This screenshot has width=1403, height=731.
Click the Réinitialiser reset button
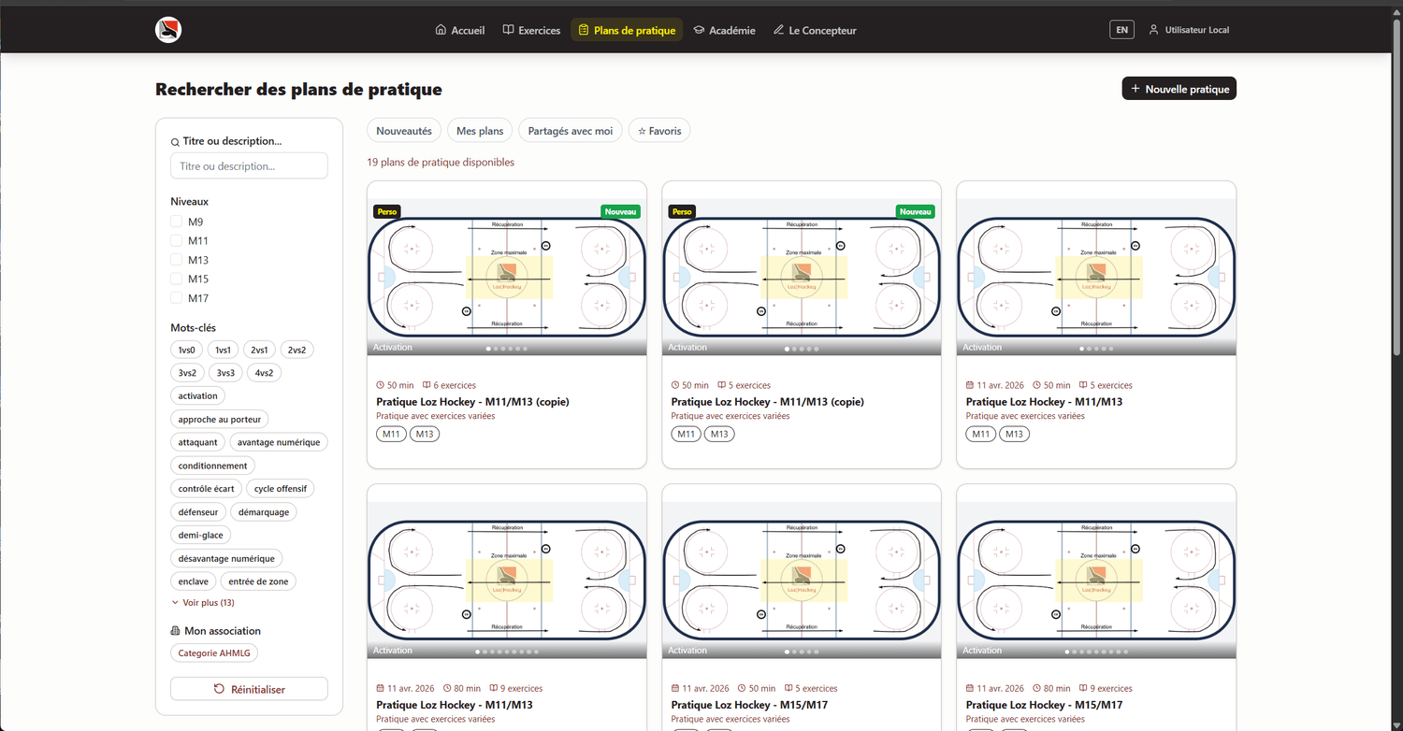[249, 689]
